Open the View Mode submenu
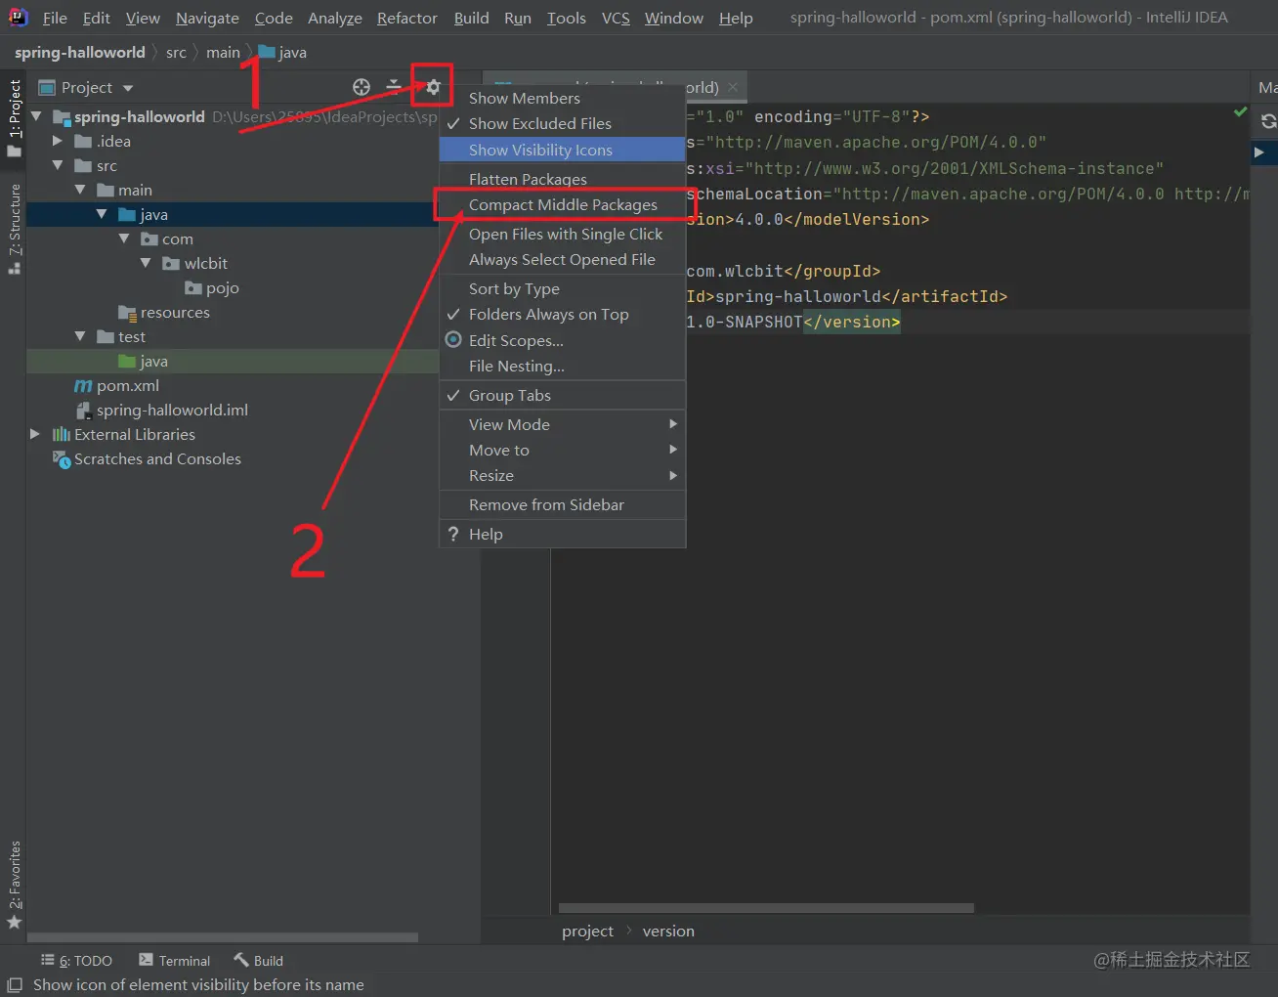 pos(562,424)
